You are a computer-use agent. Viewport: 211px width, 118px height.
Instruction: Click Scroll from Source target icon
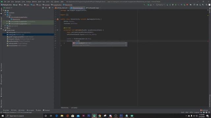pos(43,8)
